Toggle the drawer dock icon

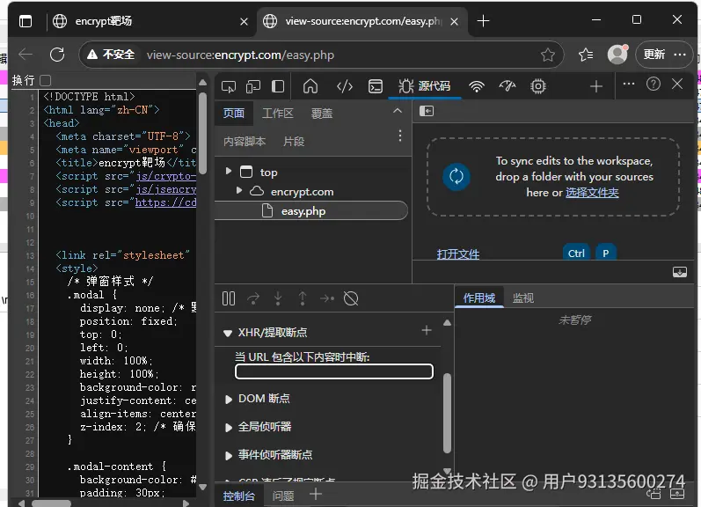(x=680, y=272)
